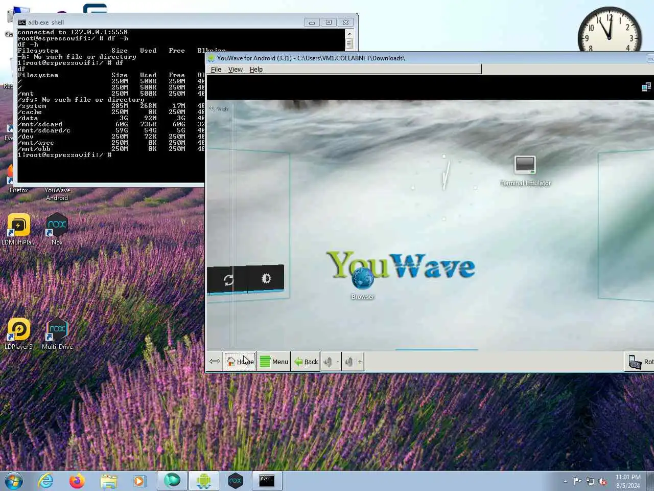The width and height of the screenshot is (654, 491).
Task: Switch to Nox in the taskbar
Action: [x=236, y=481]
